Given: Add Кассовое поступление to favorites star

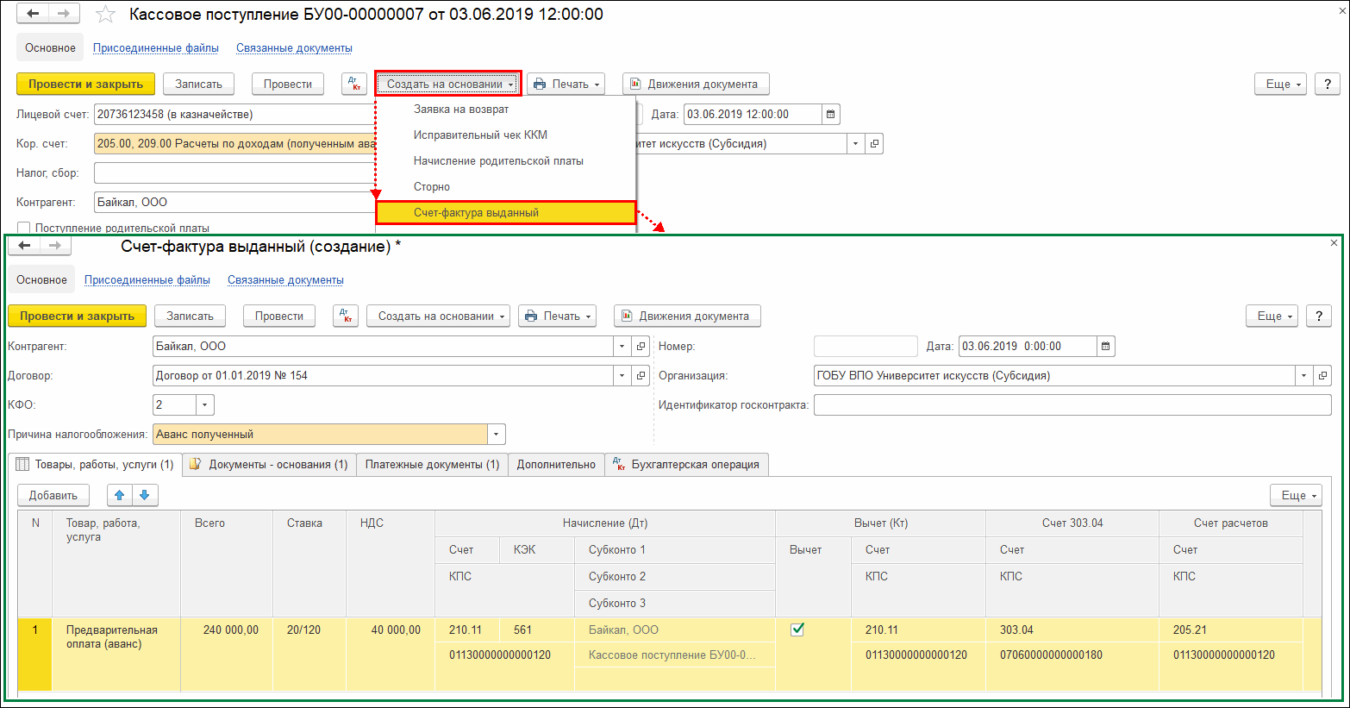Looking at the screenshot, I should tap(105, 15).
